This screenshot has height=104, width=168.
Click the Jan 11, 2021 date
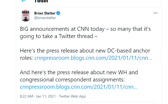(46, 96)
